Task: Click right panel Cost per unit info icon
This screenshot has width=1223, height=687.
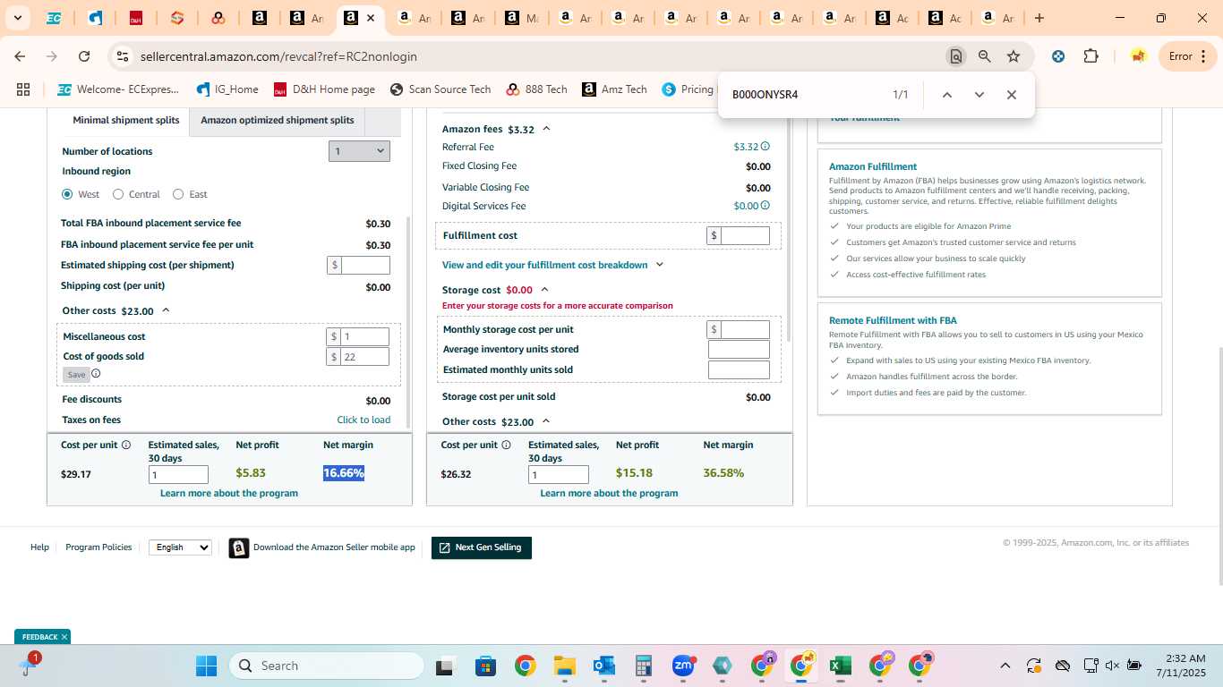Action: point(506,445)
